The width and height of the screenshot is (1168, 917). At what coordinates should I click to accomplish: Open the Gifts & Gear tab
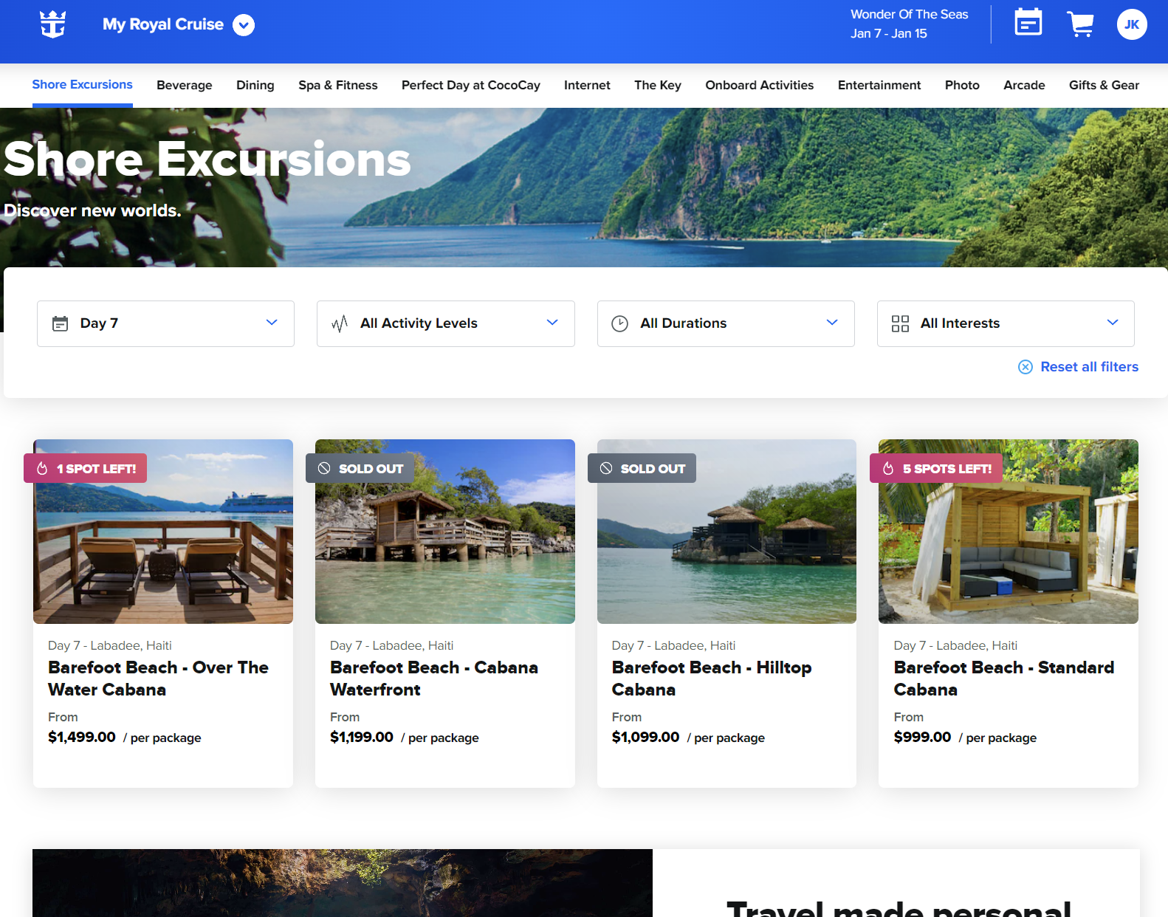pyautogui.click(x=1103, y=85)
